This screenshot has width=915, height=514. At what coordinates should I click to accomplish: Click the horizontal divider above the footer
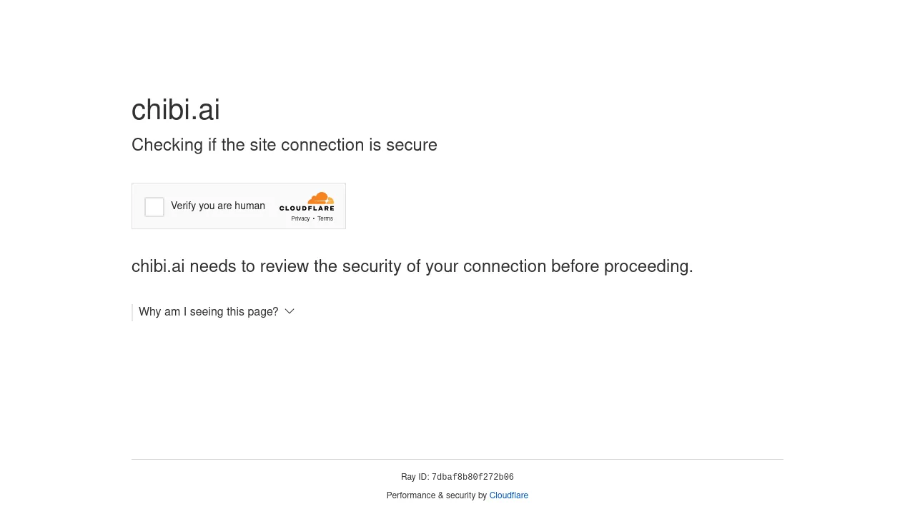pos(457,459)
